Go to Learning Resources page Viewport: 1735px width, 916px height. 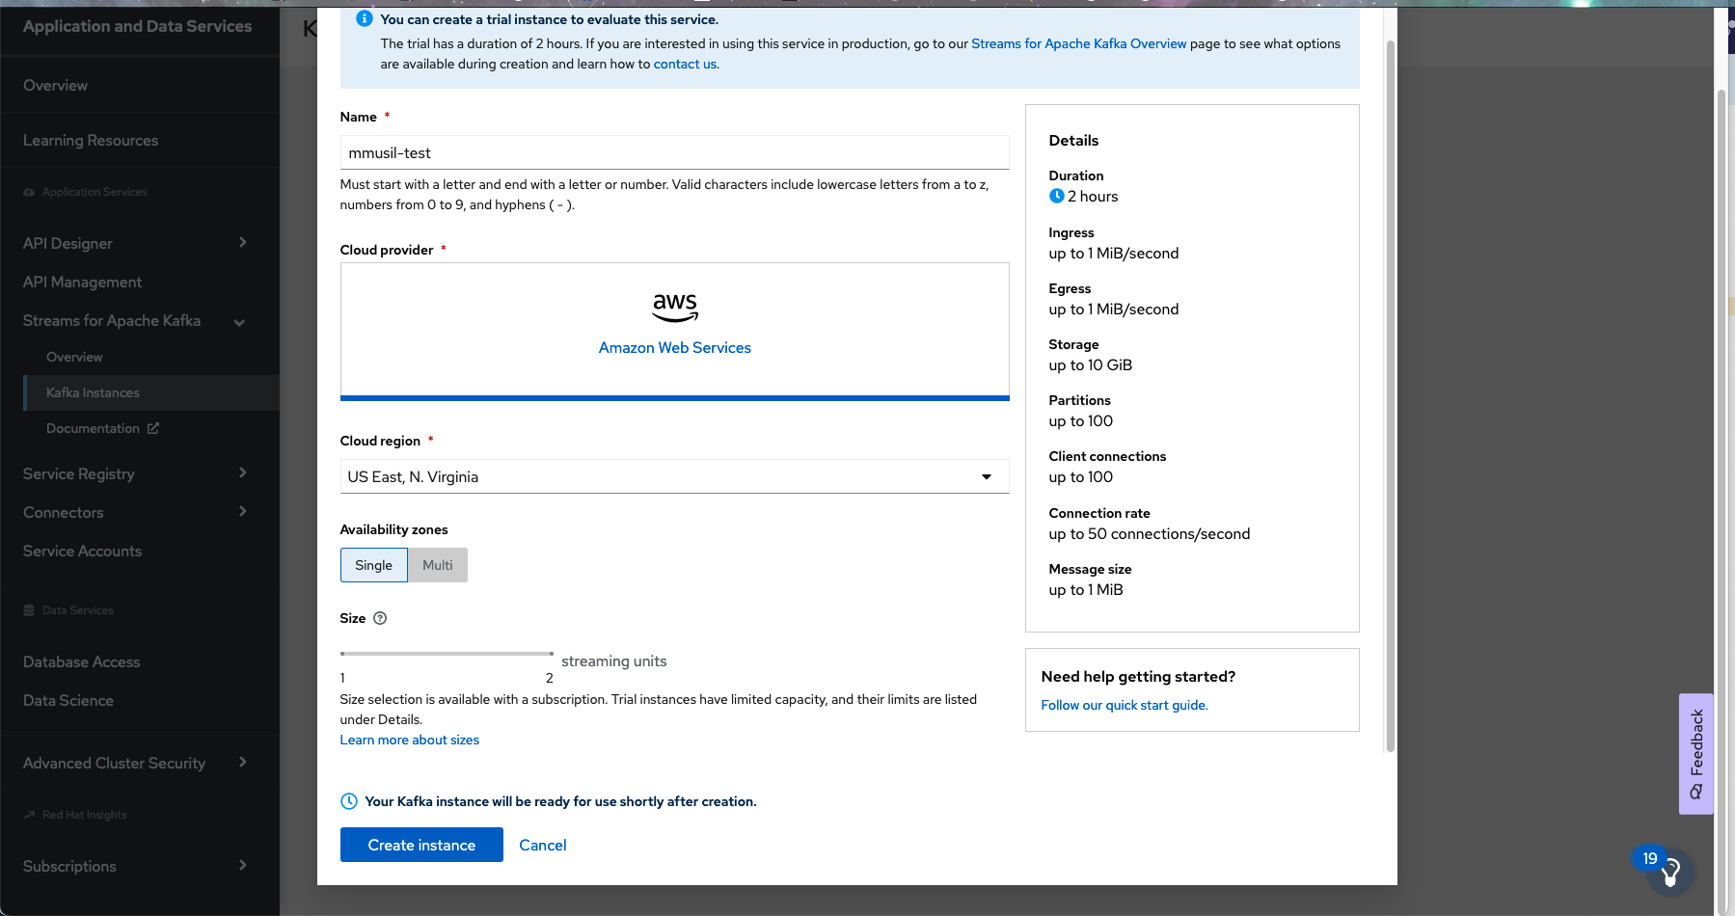pyautogui.click(x=91, y=140)
